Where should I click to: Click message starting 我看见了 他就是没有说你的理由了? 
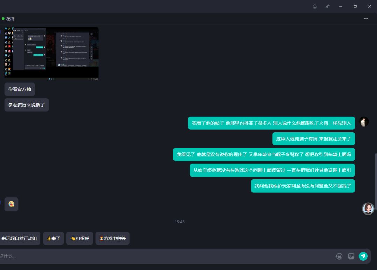pyautogui.click(x=264, y=155)
